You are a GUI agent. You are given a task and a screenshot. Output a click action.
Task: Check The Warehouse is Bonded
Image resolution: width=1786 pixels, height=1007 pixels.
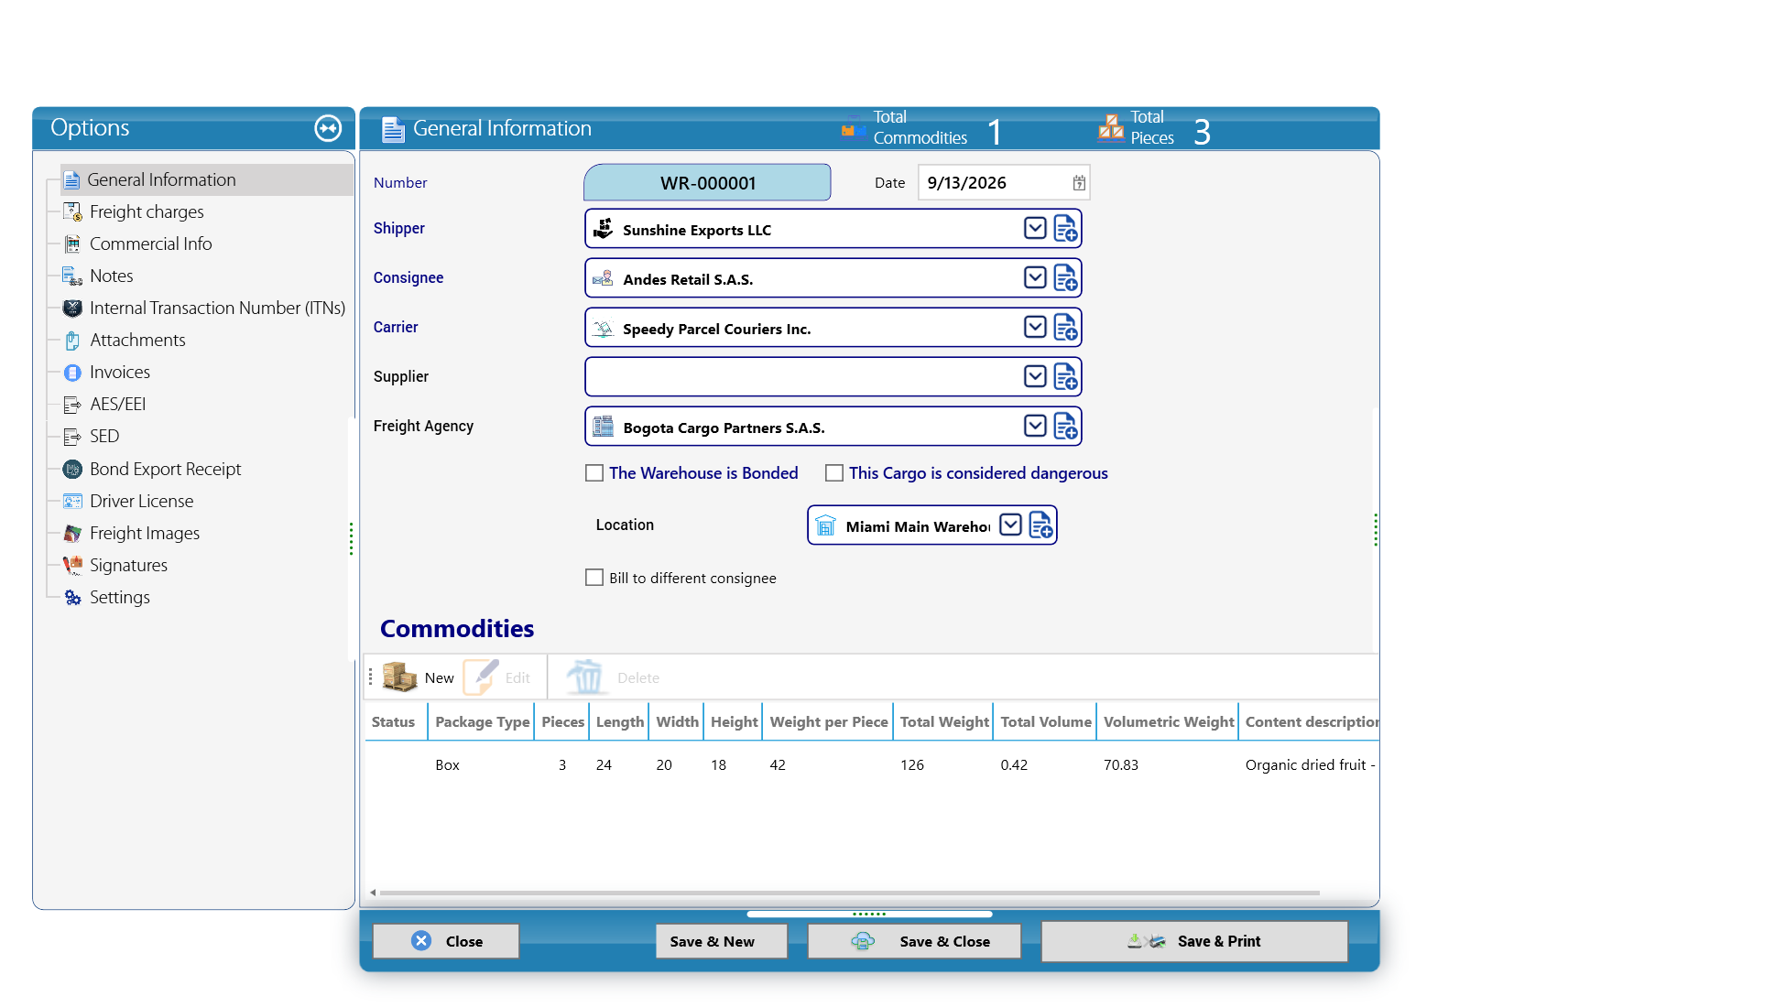coord(594,473)
